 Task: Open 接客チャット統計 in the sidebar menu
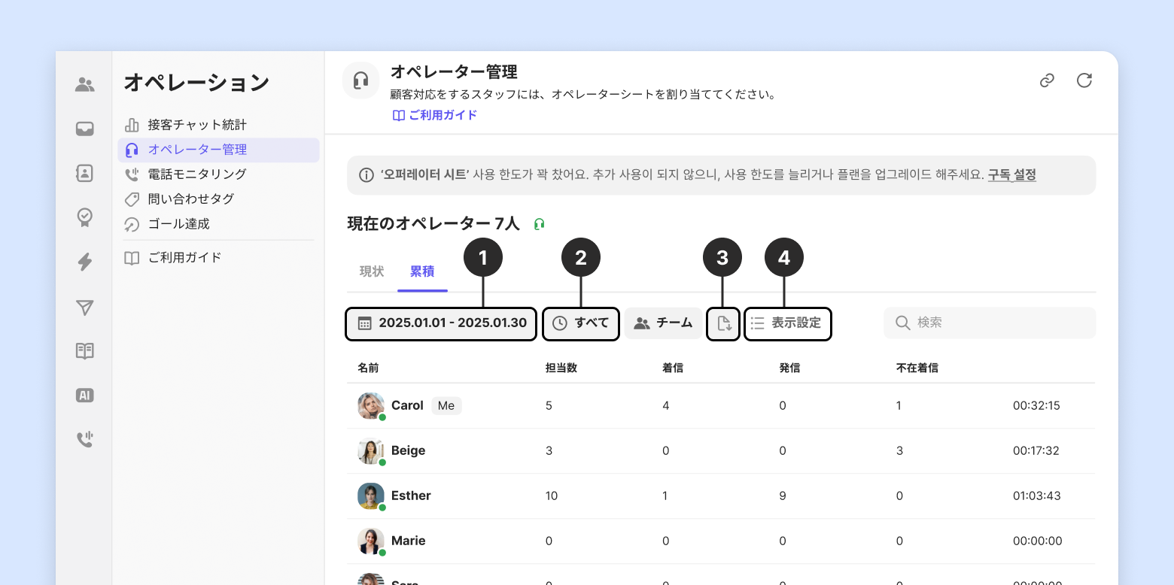[x=197, y=125]
